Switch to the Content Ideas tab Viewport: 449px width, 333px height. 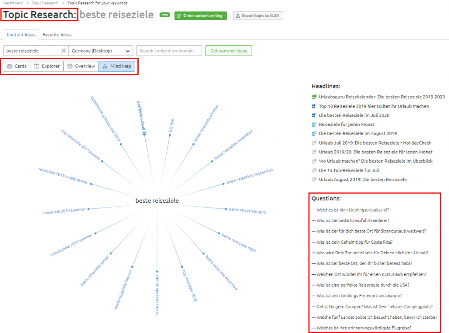[21, 35]
